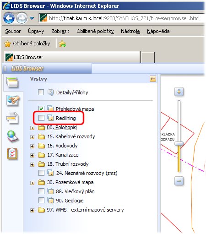Click the map zoom in plus button
The image size is (206, 234).
coord(179,92)
